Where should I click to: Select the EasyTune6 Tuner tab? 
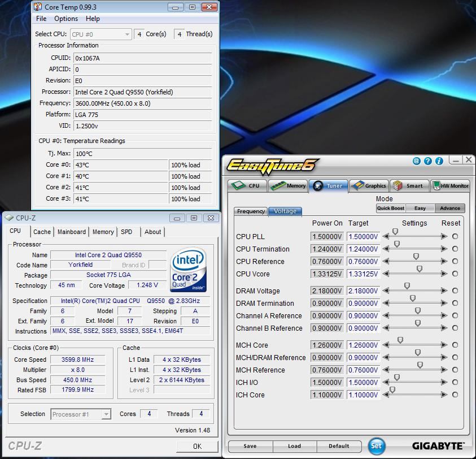329,185
